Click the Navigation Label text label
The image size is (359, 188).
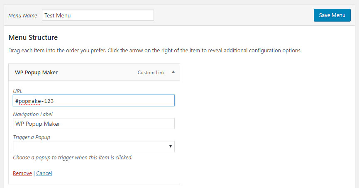click(x=33, y=114)
